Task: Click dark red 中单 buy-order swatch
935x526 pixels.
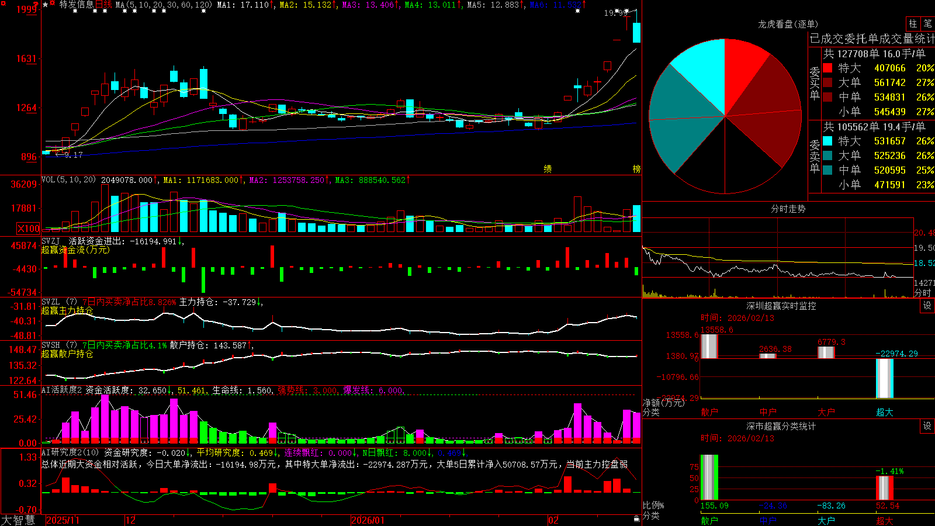Action: (x=827, y=97)
